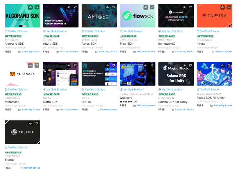Click quick-look eye icon on Aptos SDK card
Screen dimensions: 242x173
coord(107,7)
